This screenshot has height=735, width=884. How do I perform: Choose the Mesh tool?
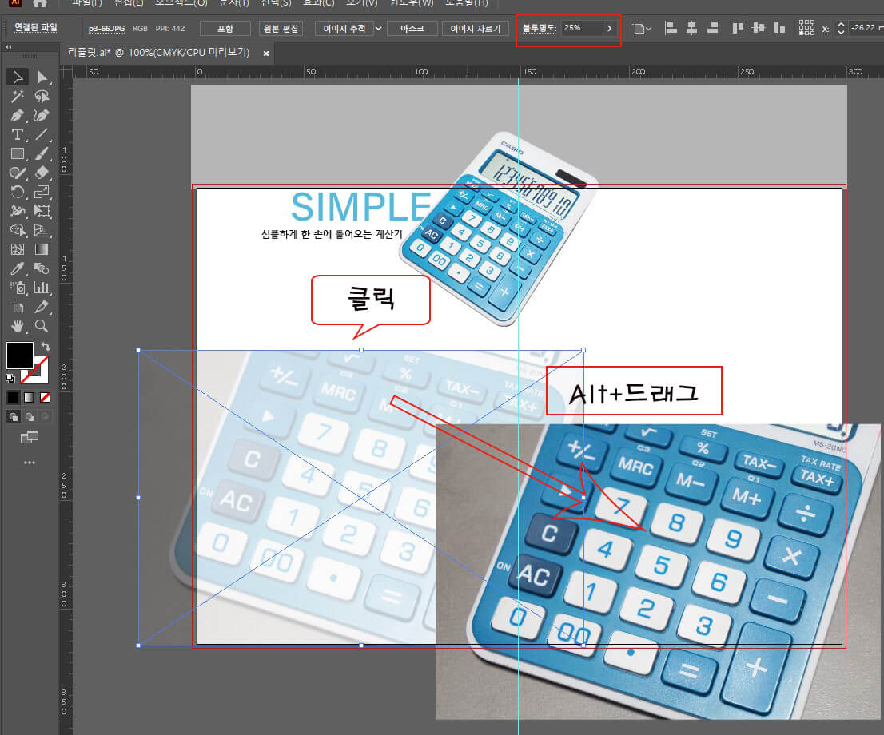(x=18, y=250)
